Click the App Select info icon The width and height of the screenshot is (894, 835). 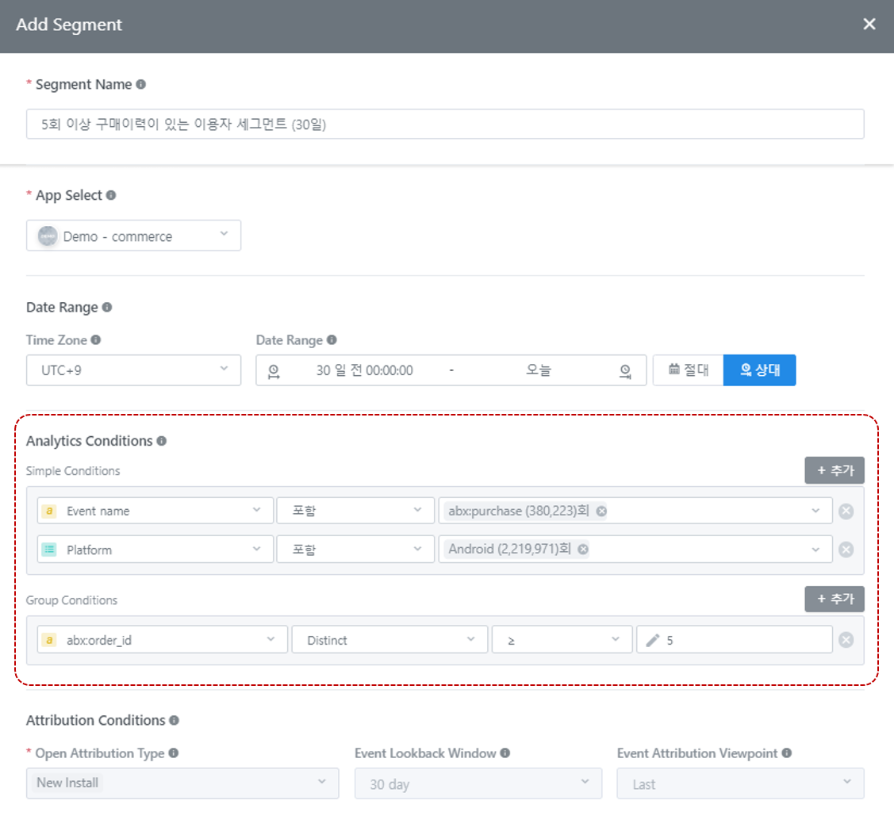pyautogui.click(x=111, y=195)
